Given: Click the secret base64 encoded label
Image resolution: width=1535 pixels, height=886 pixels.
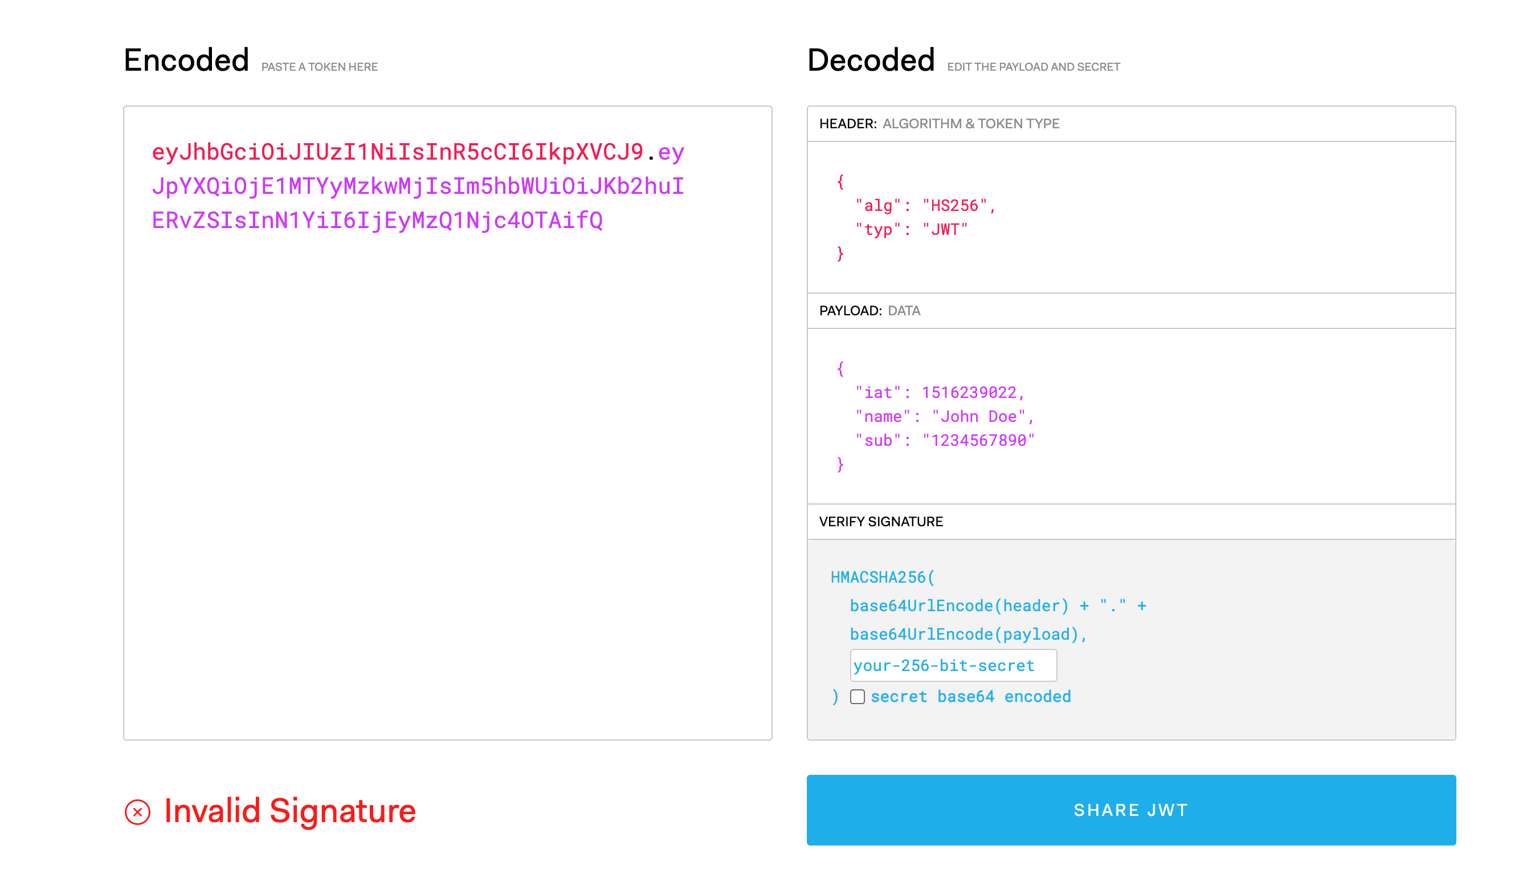Looking at the screenshot, I should coord(970,697).
